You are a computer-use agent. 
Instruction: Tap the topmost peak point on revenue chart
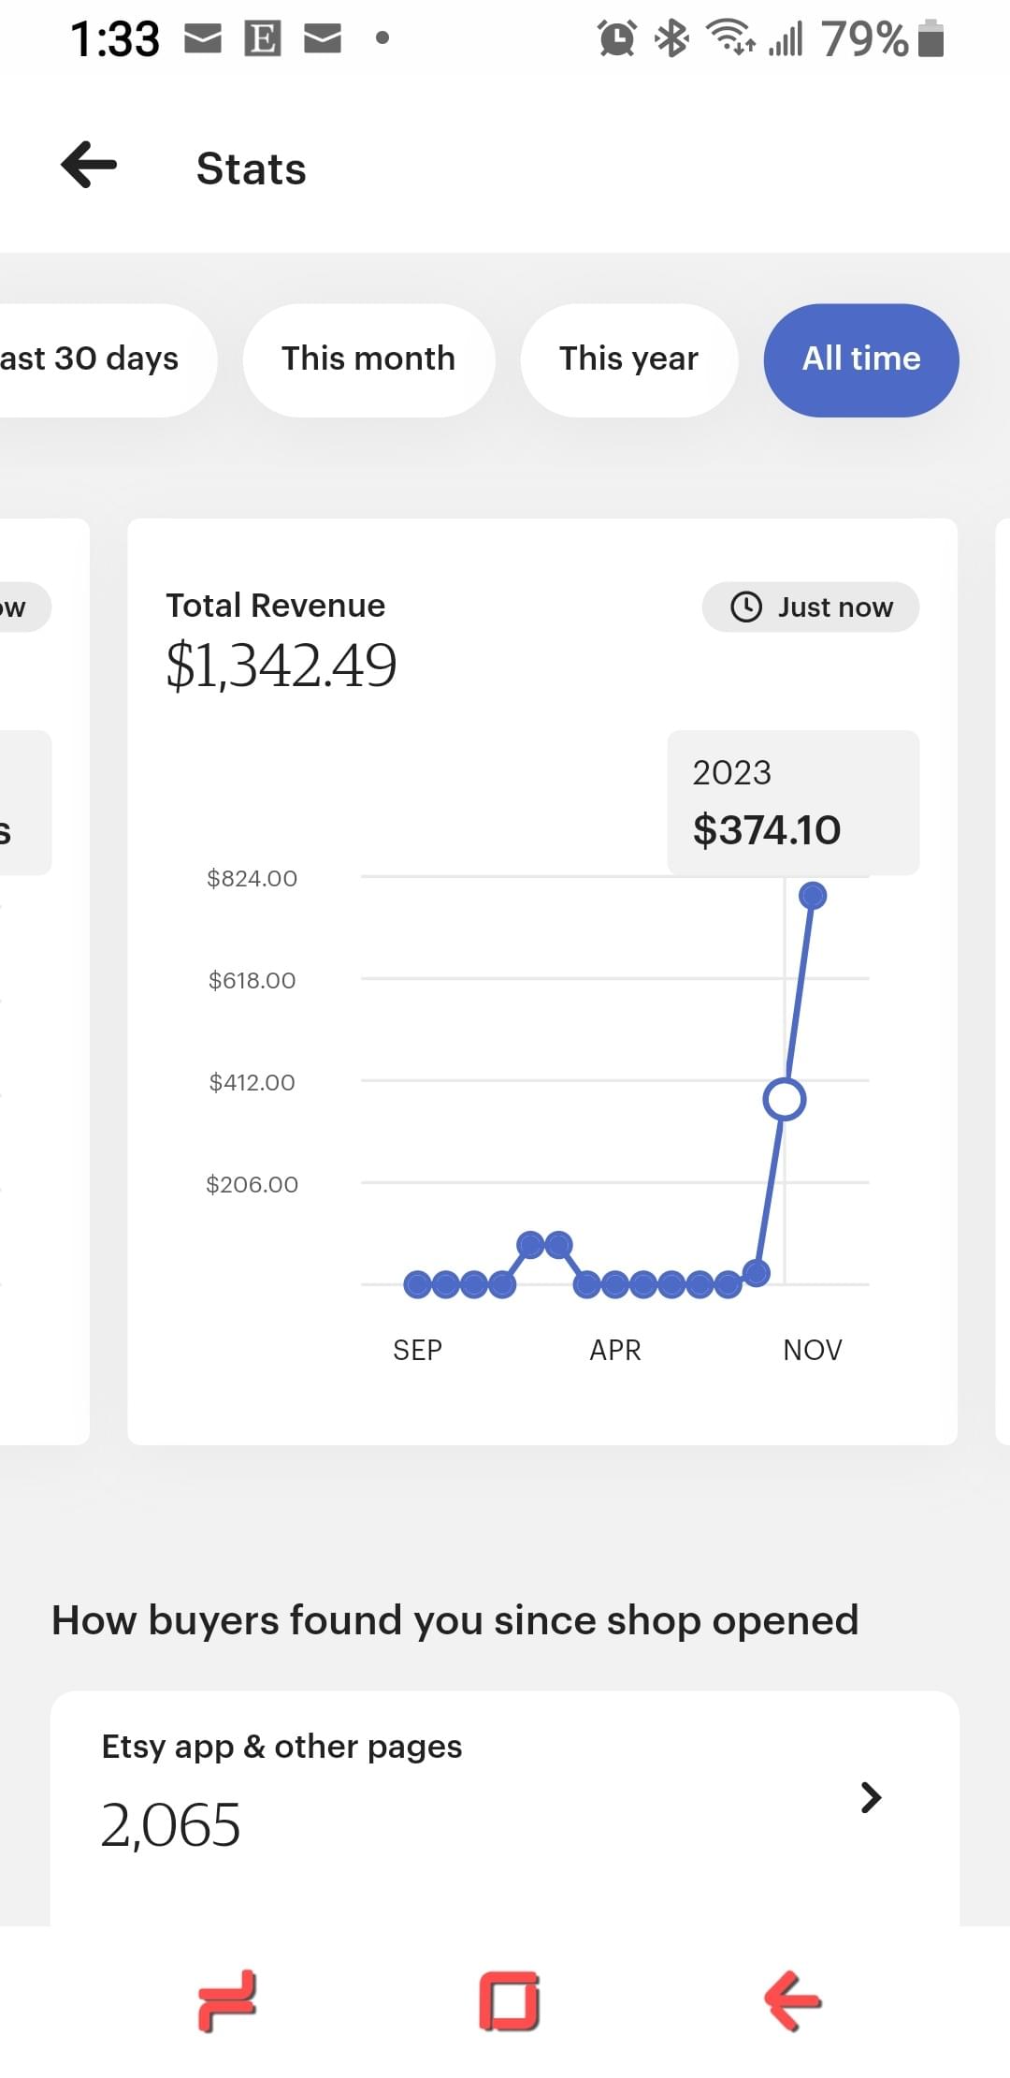[x=813, y=896]
